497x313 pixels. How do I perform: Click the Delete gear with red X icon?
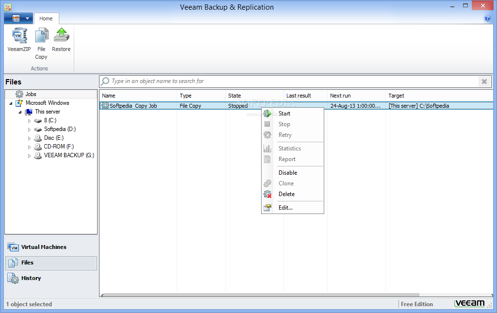(267, 194)
